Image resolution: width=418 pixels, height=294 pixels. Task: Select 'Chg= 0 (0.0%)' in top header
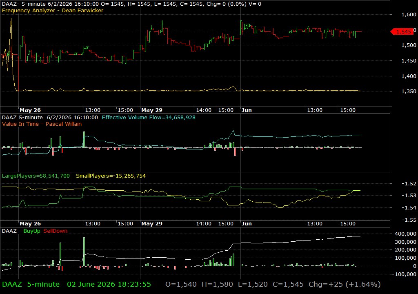(227, 4)
